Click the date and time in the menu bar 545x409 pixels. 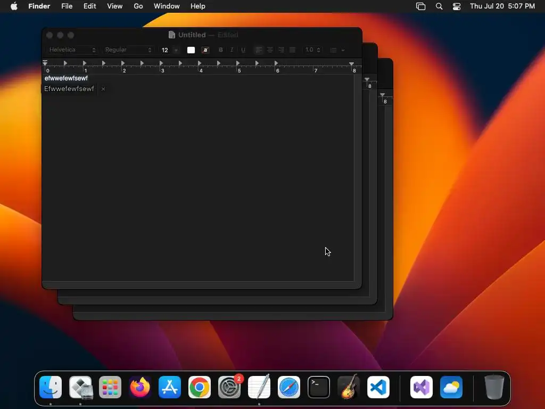[x=502, y=6]
